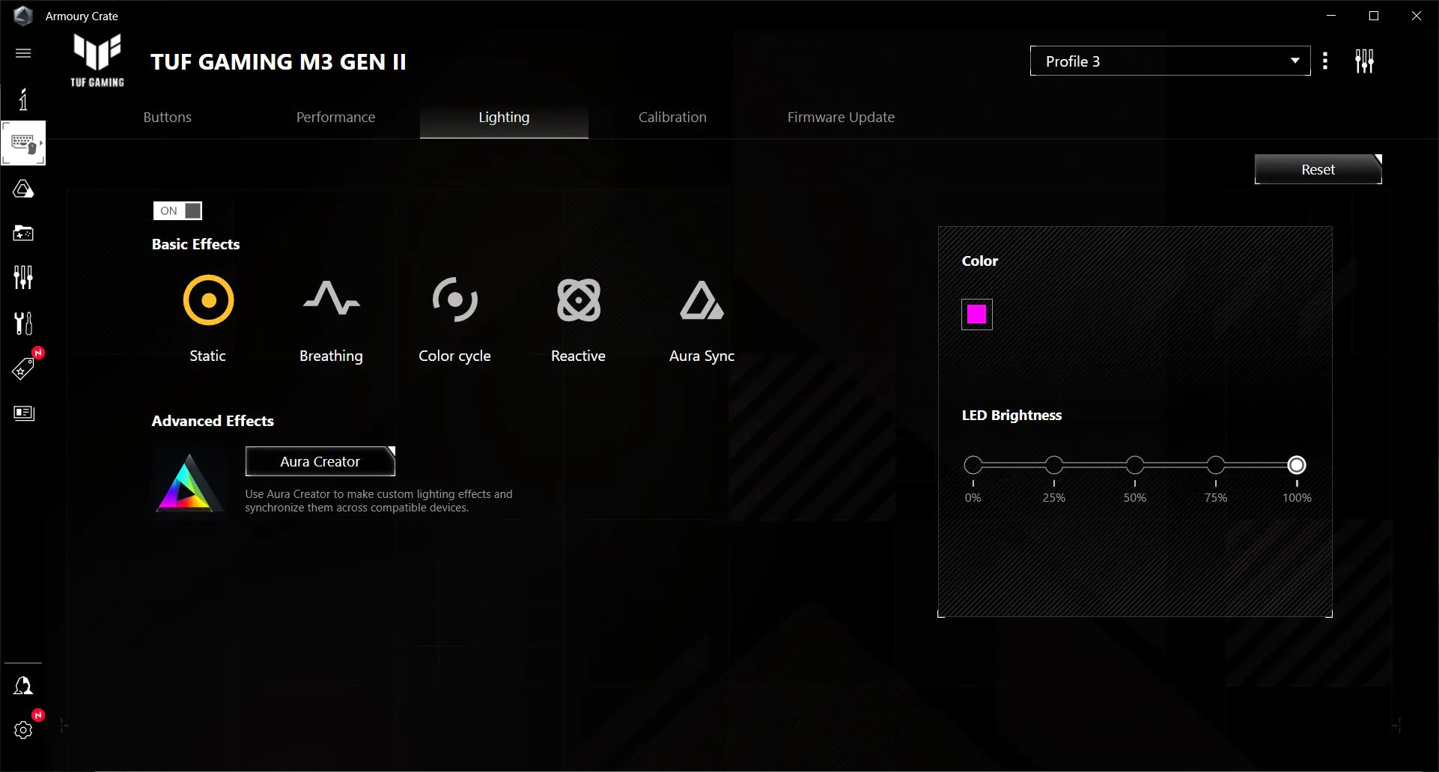
Task: Open Settings gear icon in the sidebar
Action: pyautogui.click(x=23, y=730)
